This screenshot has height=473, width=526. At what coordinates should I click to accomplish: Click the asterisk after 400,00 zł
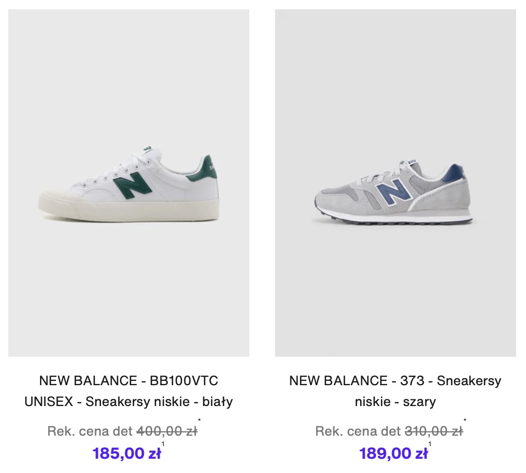pos(199,421)
